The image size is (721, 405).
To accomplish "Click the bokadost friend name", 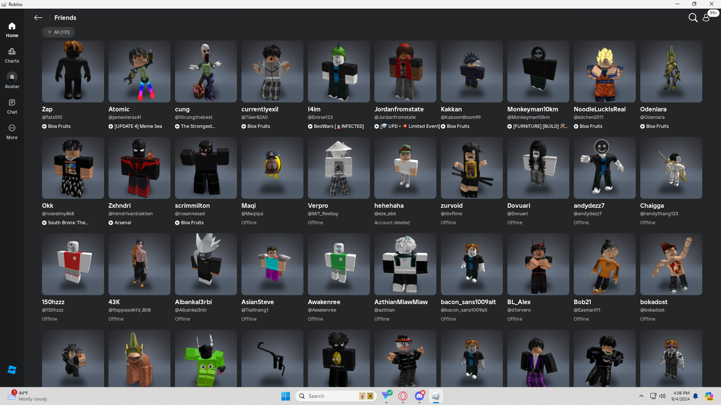I will click(653, 302).
